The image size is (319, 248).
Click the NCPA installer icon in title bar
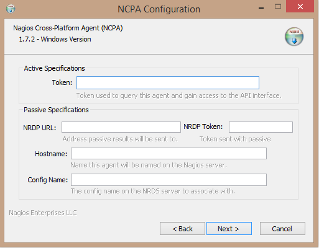(x=11, y=9)
